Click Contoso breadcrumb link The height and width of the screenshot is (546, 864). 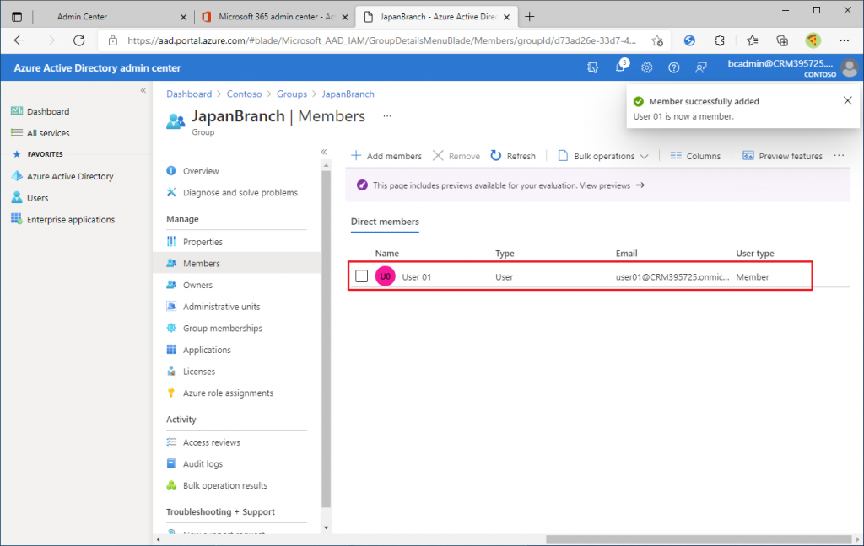pos(244,94)
